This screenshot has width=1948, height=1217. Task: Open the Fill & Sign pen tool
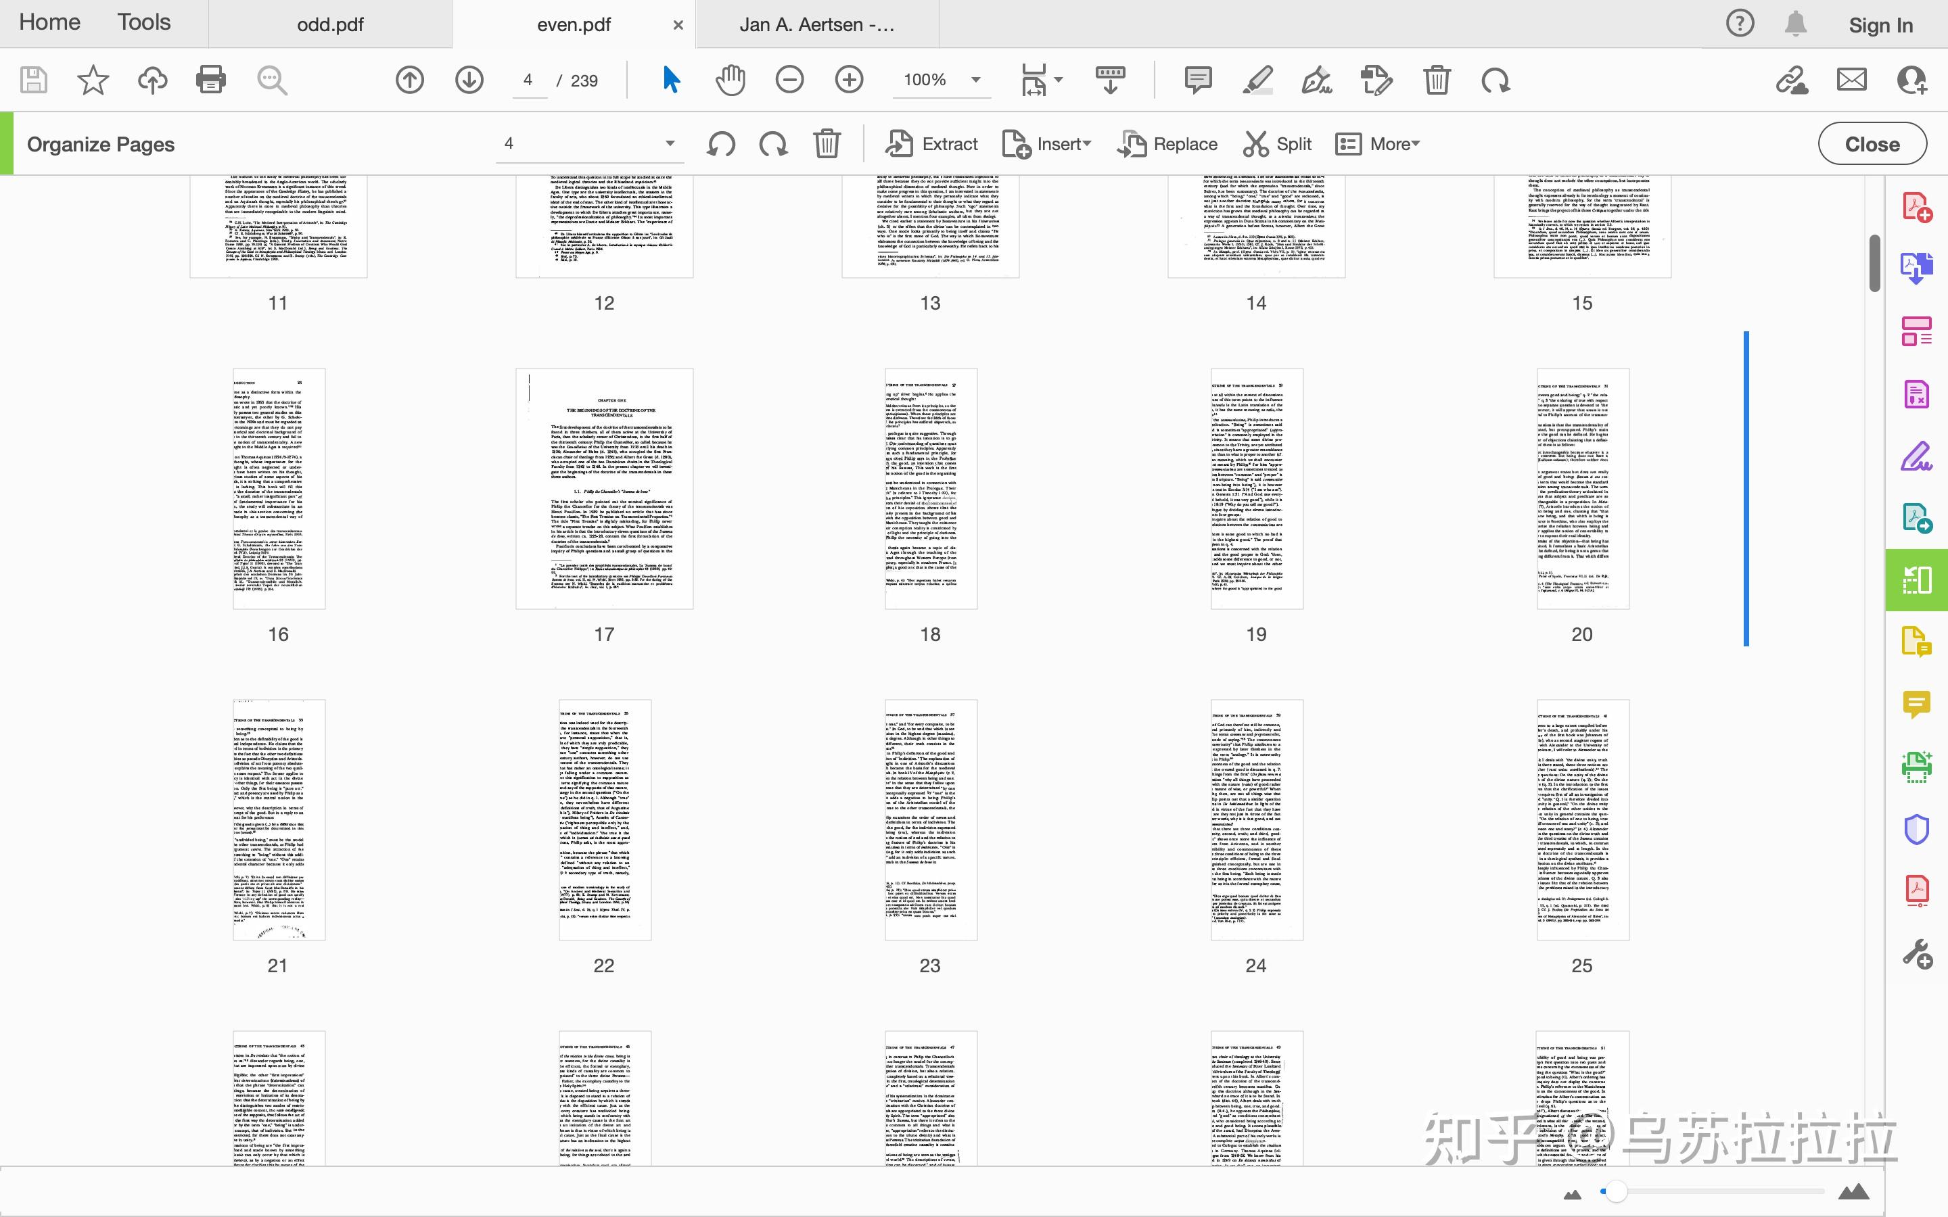click(1317, 80)
